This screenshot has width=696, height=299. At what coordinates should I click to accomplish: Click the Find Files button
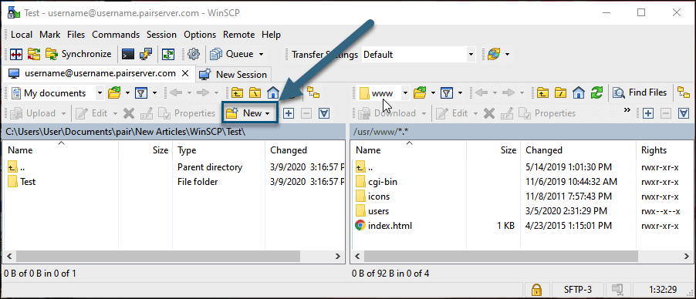coord(640,92)
